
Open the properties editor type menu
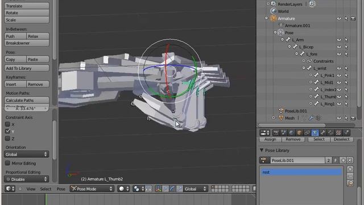(x=264, y=133)
